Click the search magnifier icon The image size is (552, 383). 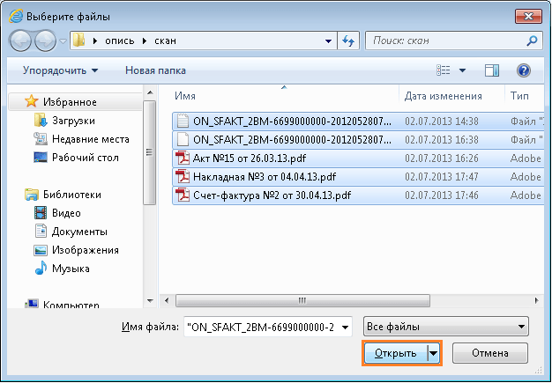[x=532, y=41]
